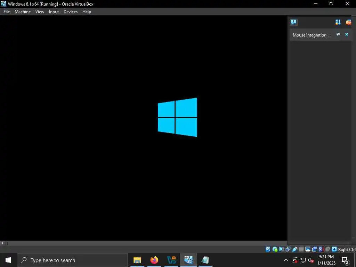
Task: Open the Machine menu
Action: click(x=23, y=12)
